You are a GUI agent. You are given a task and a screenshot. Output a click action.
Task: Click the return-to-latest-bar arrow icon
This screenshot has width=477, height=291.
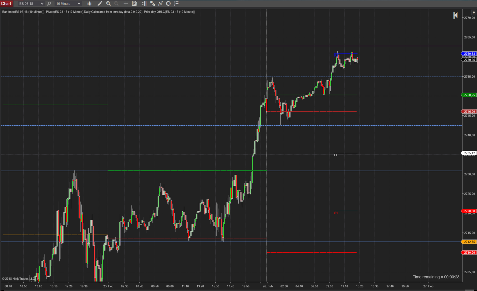click(x=455, y=15)
